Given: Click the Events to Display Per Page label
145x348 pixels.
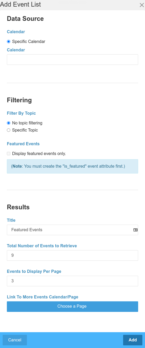Looking at the screenshot, I should click(34, 272).
